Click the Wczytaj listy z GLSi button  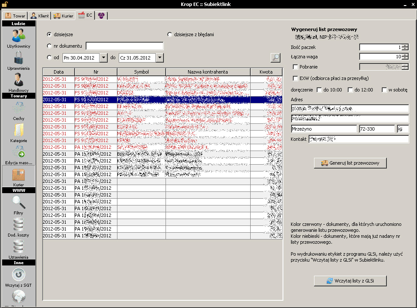[350, 281]
